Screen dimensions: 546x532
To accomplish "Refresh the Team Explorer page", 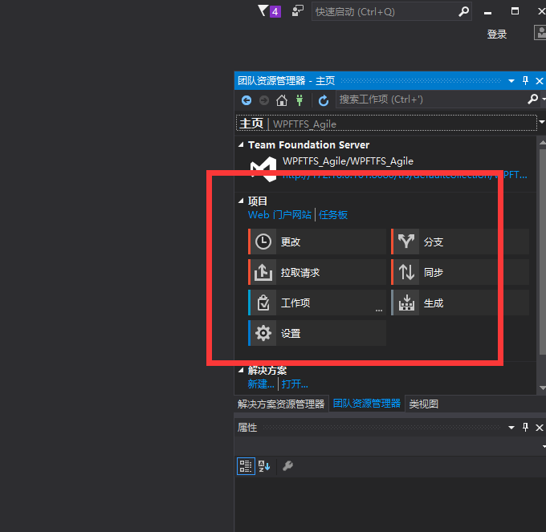I will pos(323,100).
